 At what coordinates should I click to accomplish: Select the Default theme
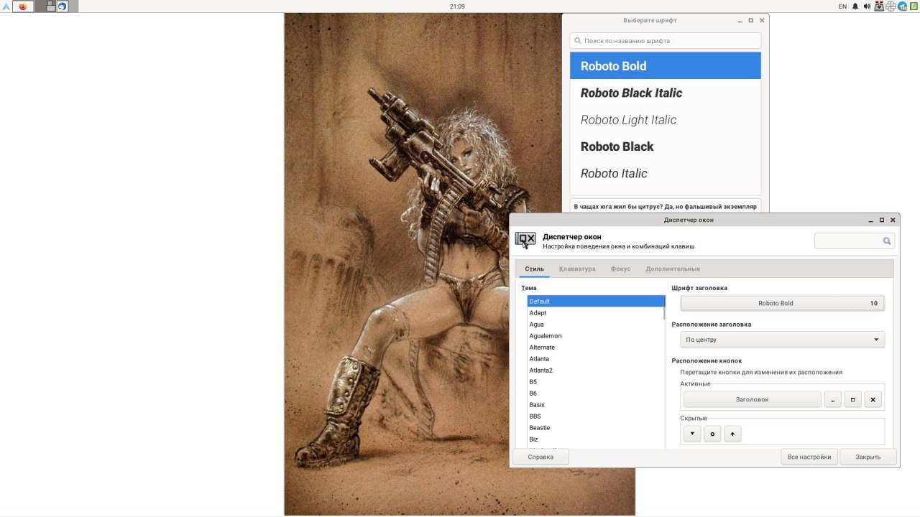click(595, 302)
